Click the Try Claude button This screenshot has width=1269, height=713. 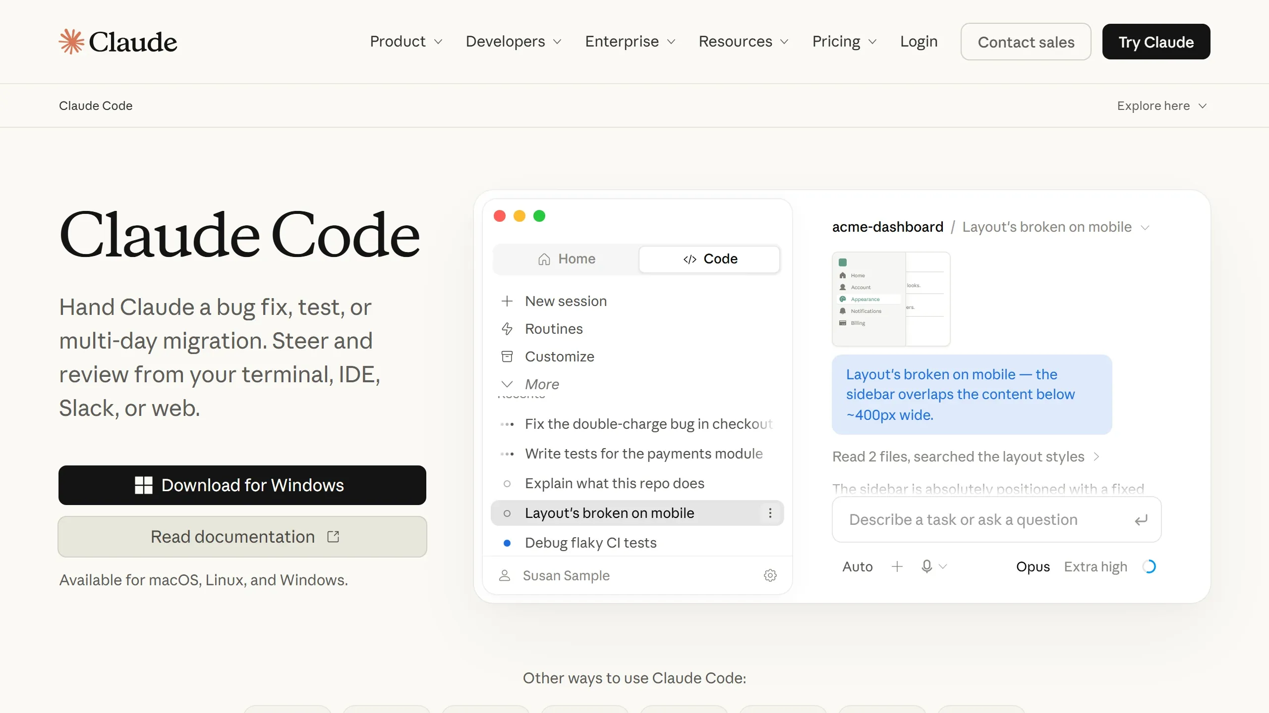pos(1156,42)
